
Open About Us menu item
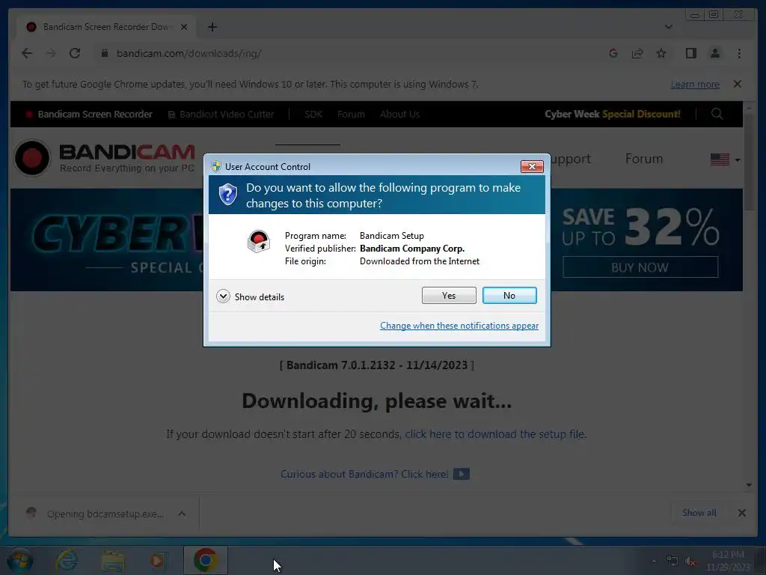click(x=399, y=114)
